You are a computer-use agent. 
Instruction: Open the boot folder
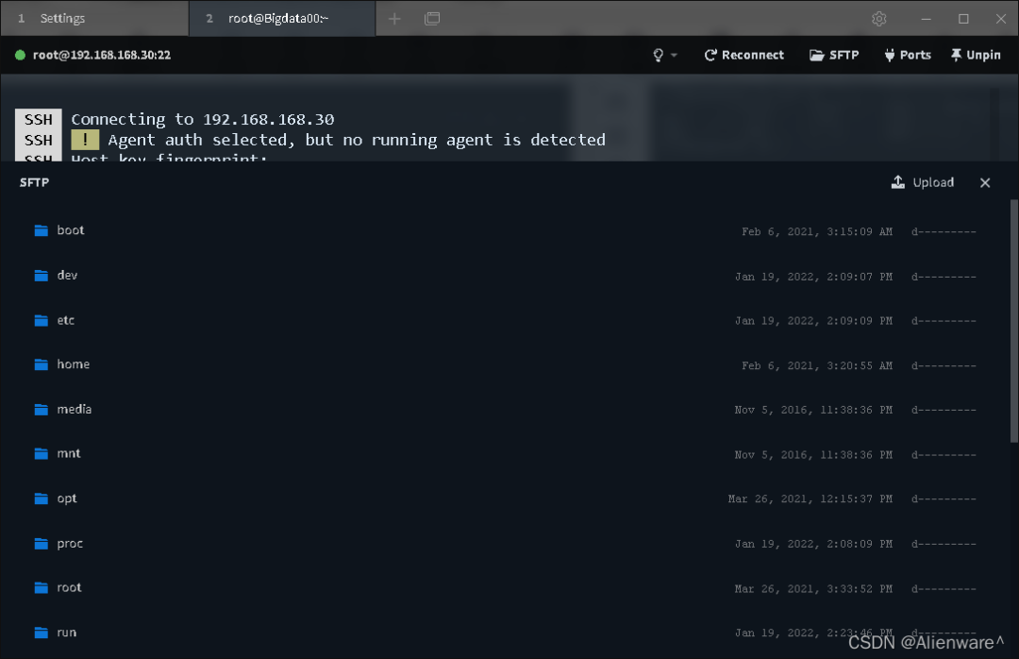(71, 230)
